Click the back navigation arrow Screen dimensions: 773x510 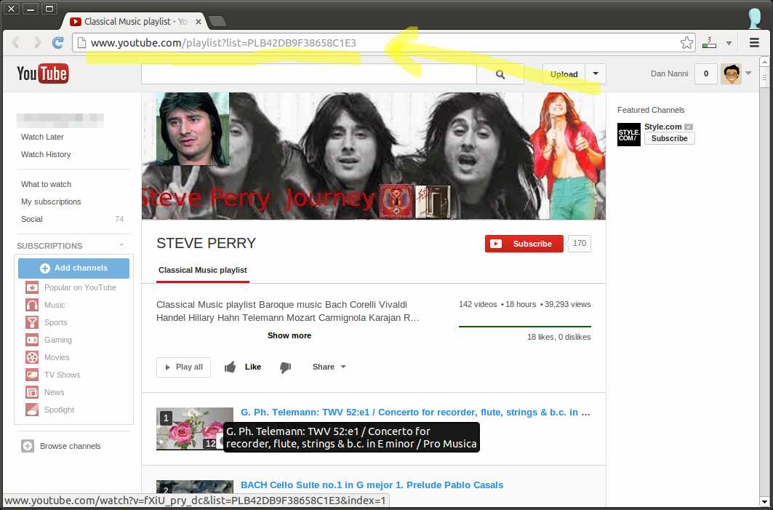pyautogui.click(x=16, y=43)
